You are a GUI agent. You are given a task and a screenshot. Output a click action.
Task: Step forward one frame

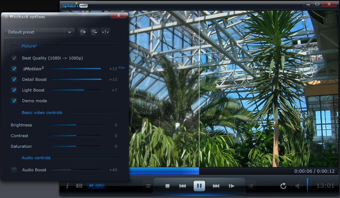pos(232,186)
